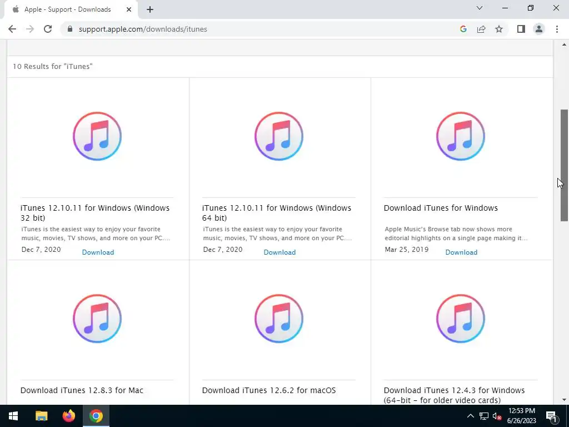This screenshot has width=569, height=427.
Task: Open Download iTunes for Windows title
Action: click(441, 208)
